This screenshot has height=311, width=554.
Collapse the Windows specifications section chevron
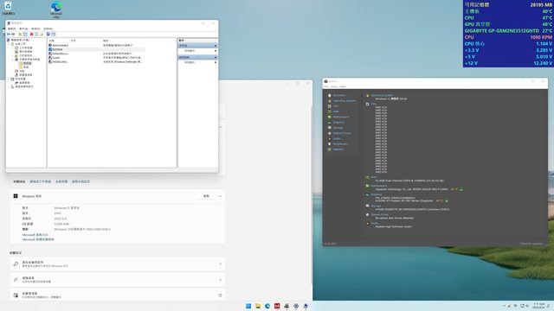coord(220,196)
